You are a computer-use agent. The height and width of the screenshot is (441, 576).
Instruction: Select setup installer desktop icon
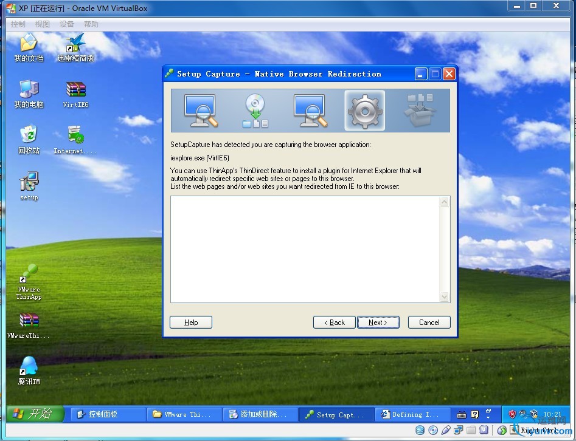point(29,186)
